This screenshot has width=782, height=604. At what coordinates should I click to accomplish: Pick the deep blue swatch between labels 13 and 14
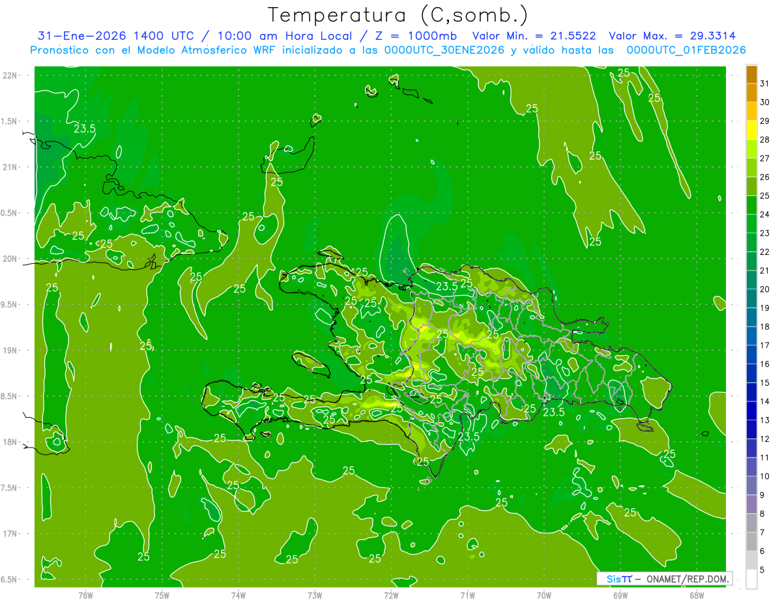pyautogui.click(x=751, y=410)
